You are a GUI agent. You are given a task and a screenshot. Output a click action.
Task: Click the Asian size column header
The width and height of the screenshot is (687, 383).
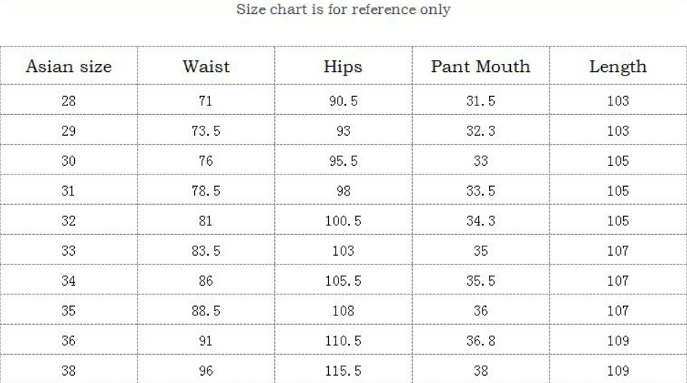[x=69, y=67]
